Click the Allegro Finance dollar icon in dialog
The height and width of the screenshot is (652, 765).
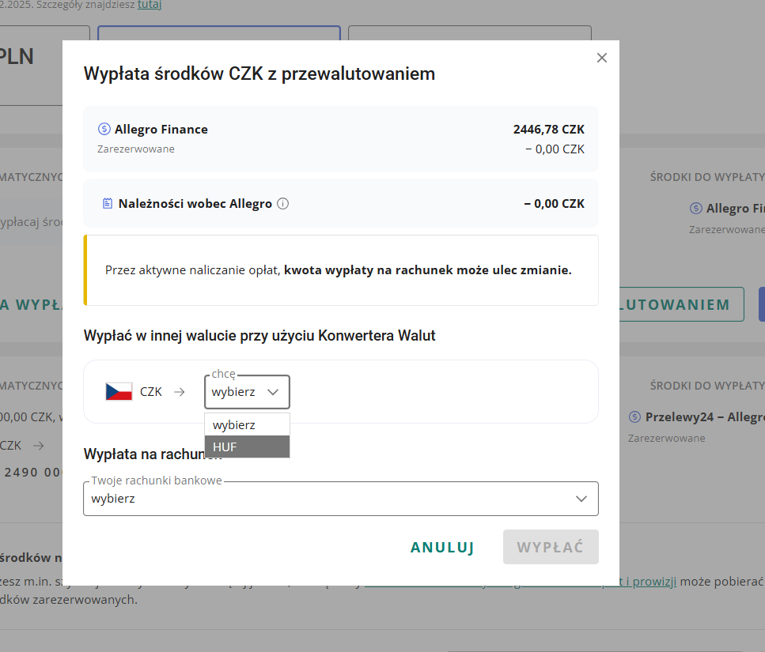point(104,130)
